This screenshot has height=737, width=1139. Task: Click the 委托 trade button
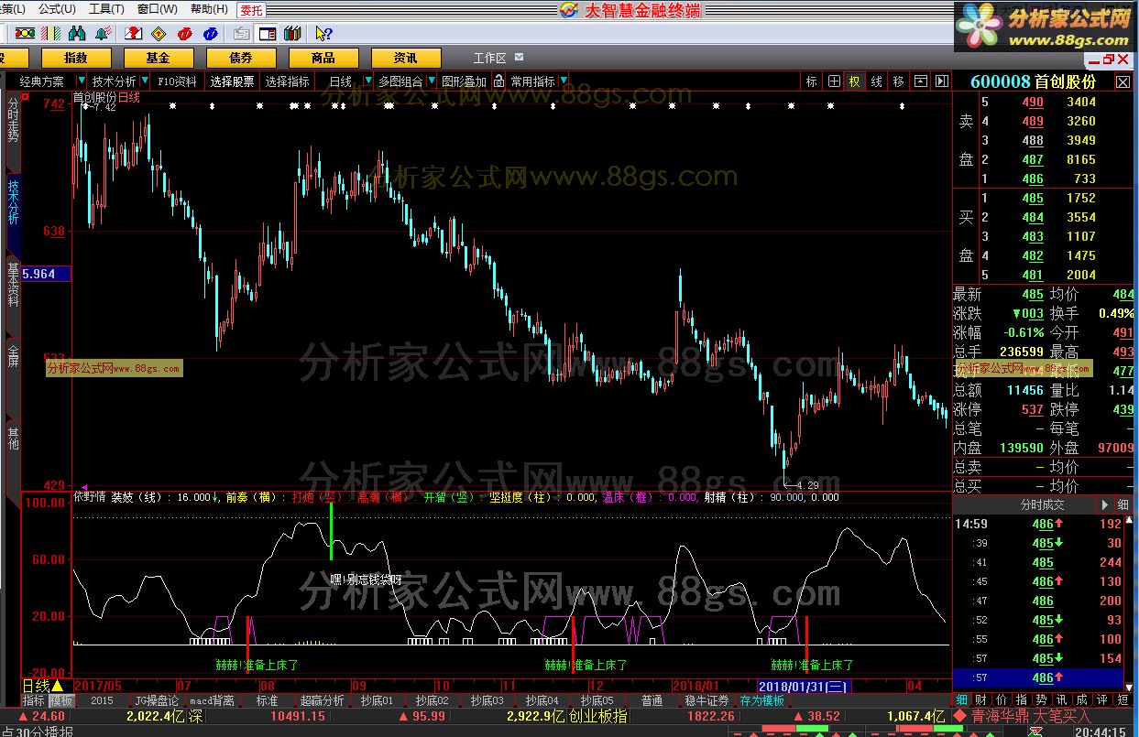coord(250,10)
